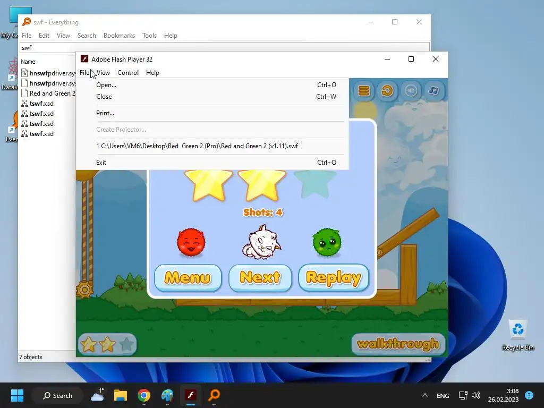Open the Help menu in Flash Player

pyautogui.click(x=152, y=72)
